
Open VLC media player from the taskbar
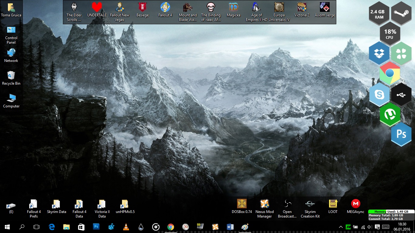click(126, 227)
